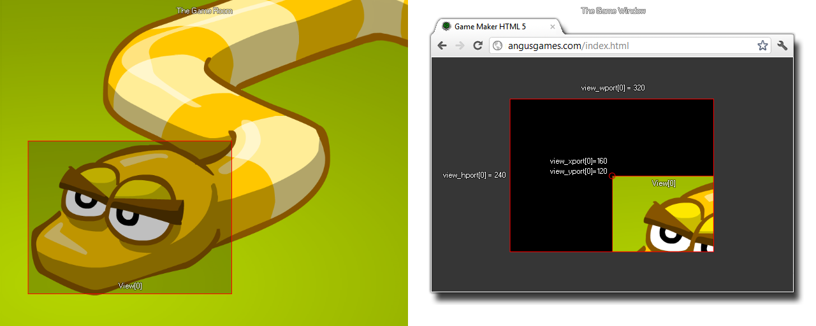
Task: Click the View[0] label in the browser viewport
Action: click(x=664, y=183)
